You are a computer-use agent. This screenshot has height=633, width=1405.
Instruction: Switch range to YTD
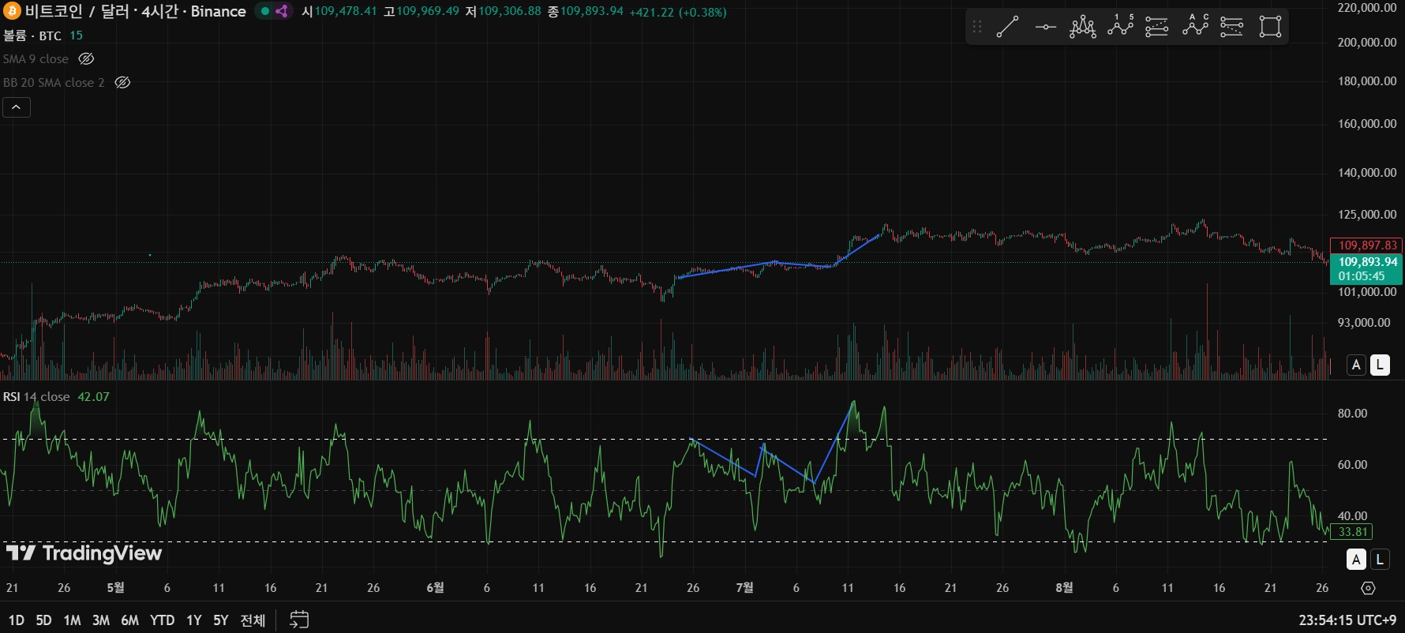[162, 620]
